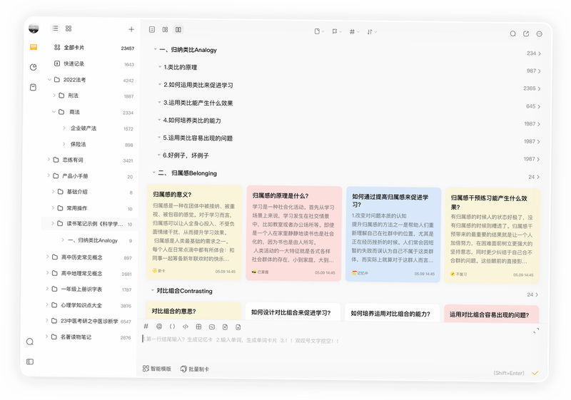Open the clipboard tasks sidebar icon

click(33, 87)
